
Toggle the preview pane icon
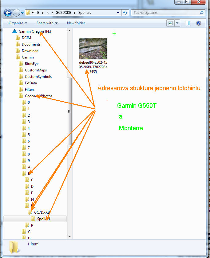188,23
